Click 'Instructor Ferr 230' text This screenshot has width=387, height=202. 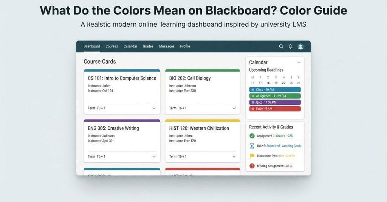pyautogui.click(x=183, y=91)
